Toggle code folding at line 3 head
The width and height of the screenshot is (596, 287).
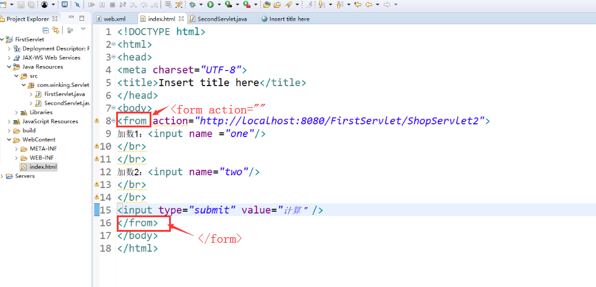point(114,56)
